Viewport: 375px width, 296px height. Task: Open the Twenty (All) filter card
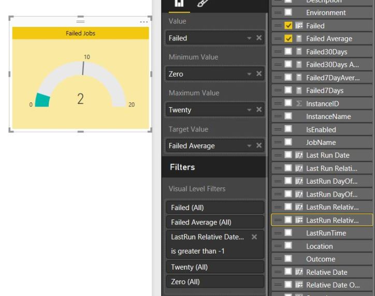click(215, 267)
